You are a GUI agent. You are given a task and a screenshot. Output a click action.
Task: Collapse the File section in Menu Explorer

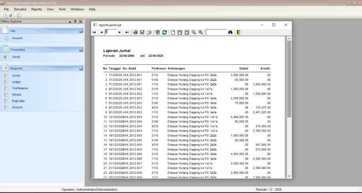tap(81, 31)
